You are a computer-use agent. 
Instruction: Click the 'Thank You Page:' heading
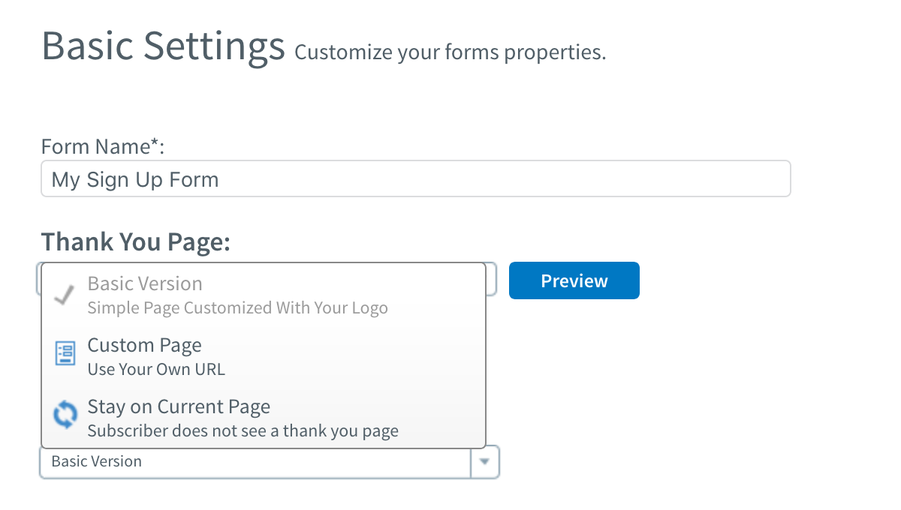point(135,241)
